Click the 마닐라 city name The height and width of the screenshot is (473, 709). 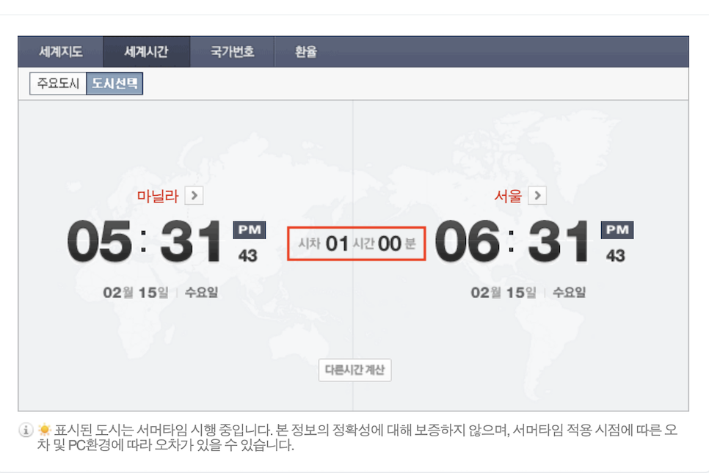158,196
